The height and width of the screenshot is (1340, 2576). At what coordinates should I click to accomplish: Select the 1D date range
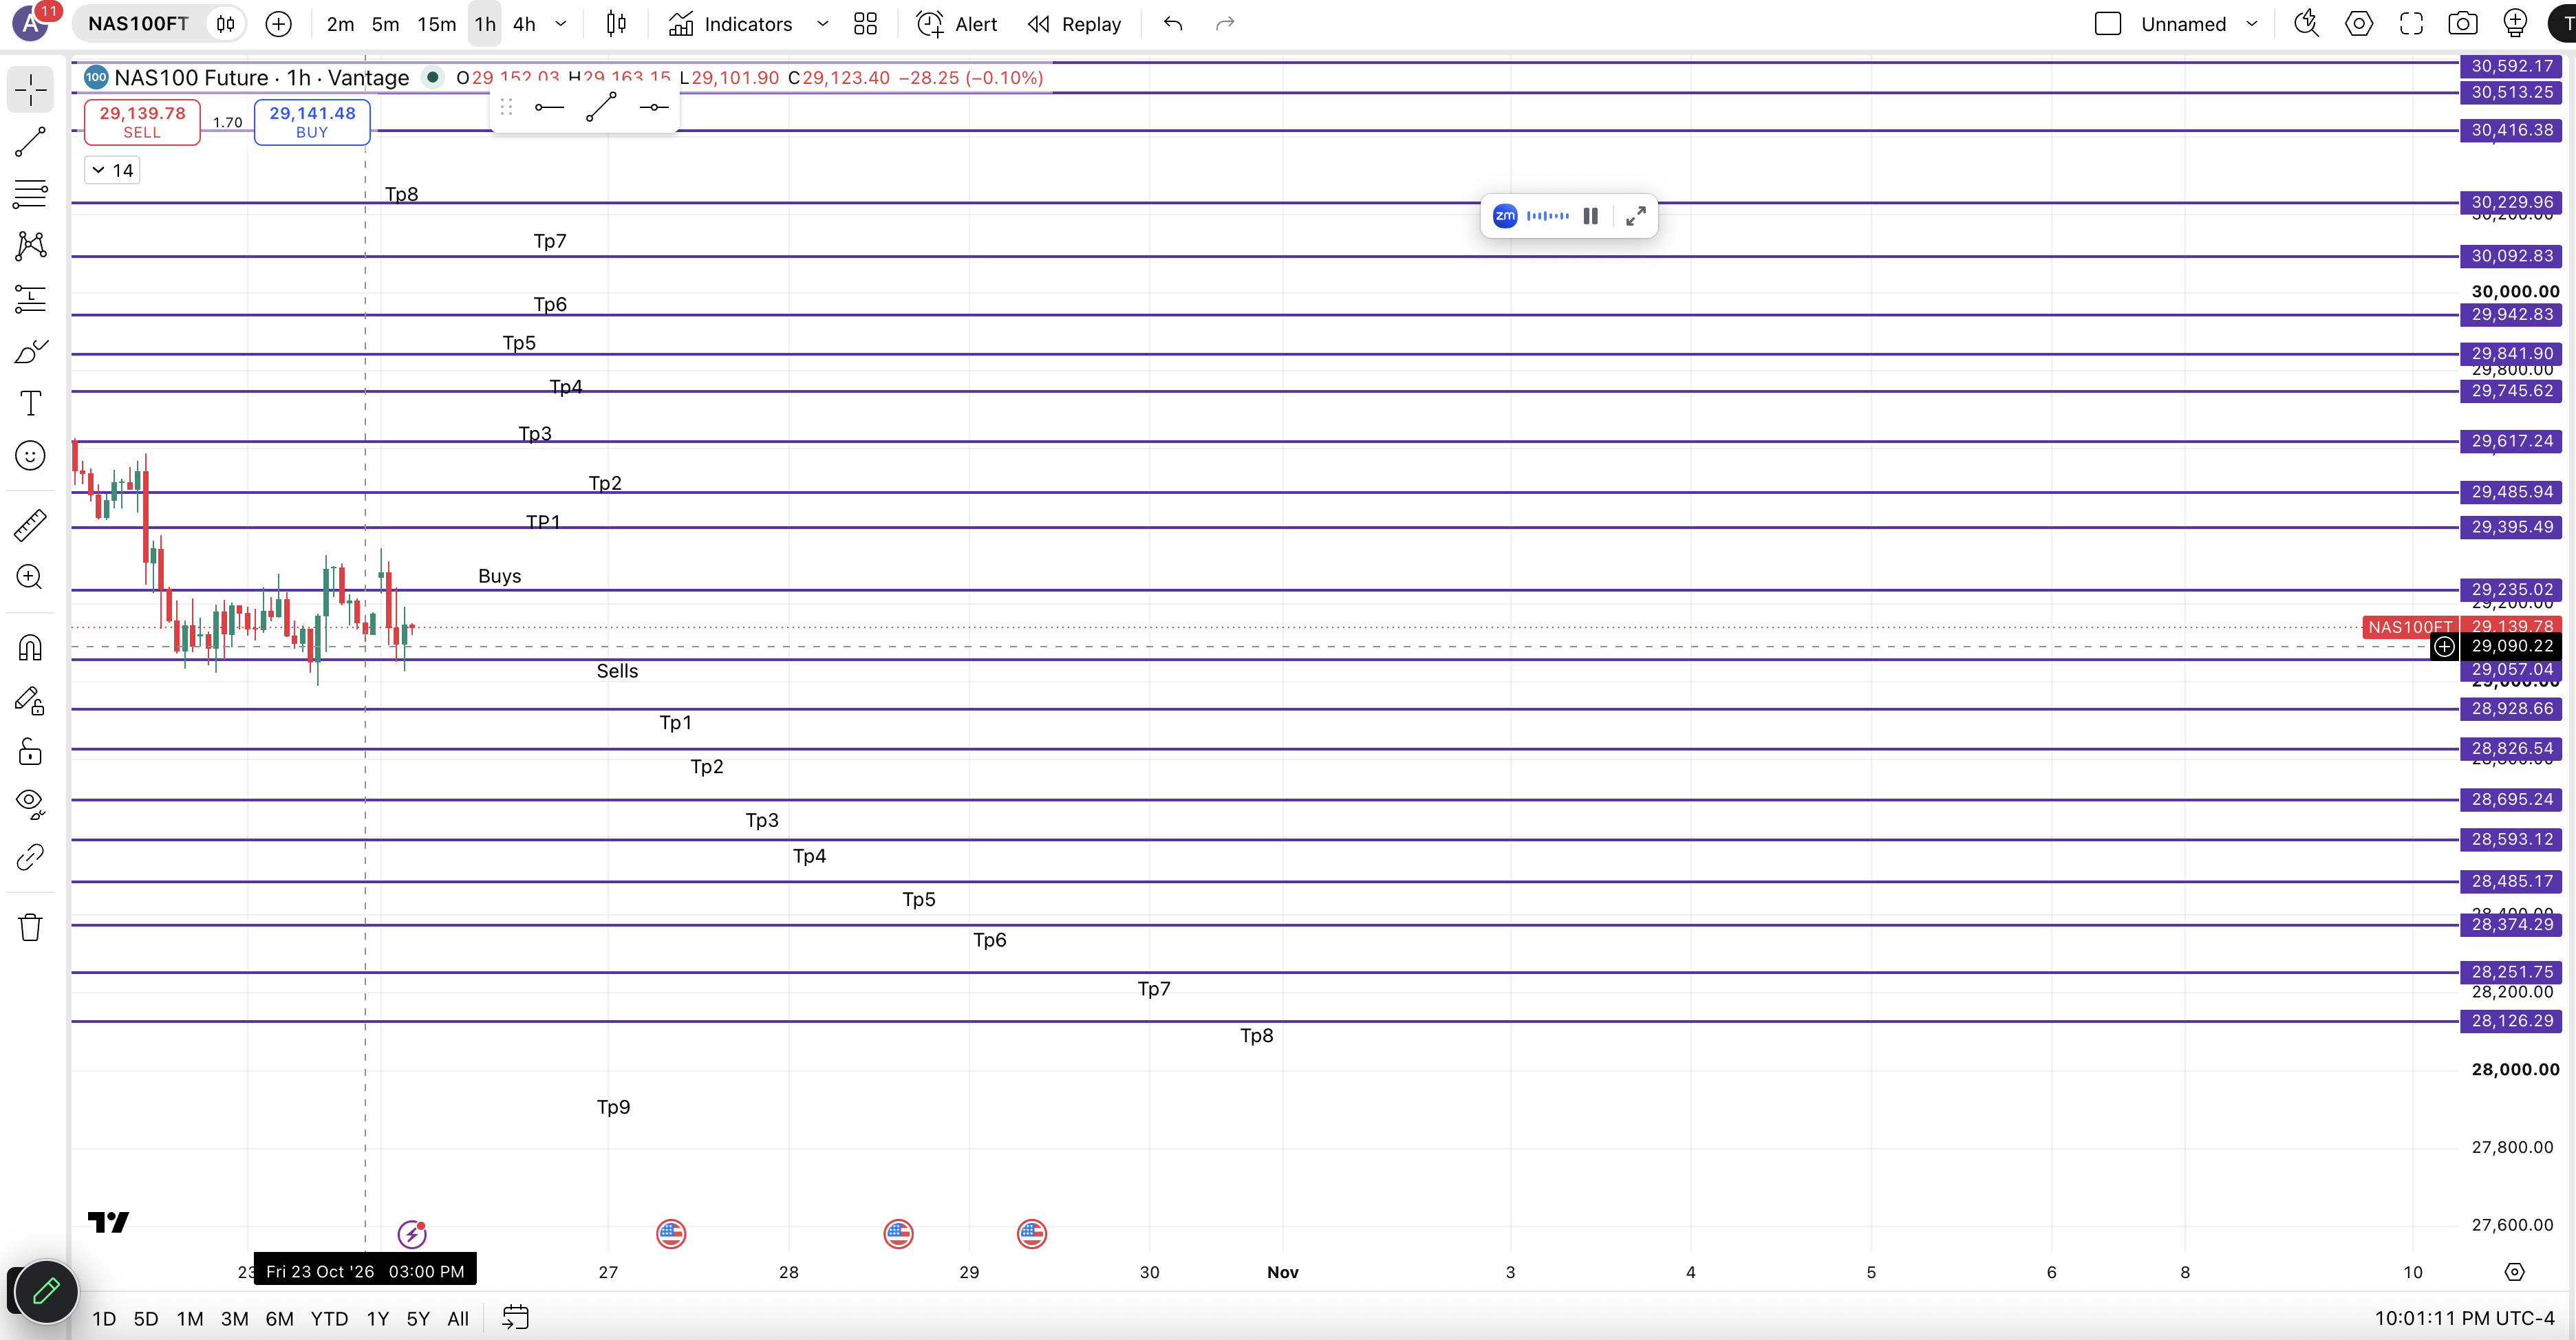click(x=104, y=1318)
